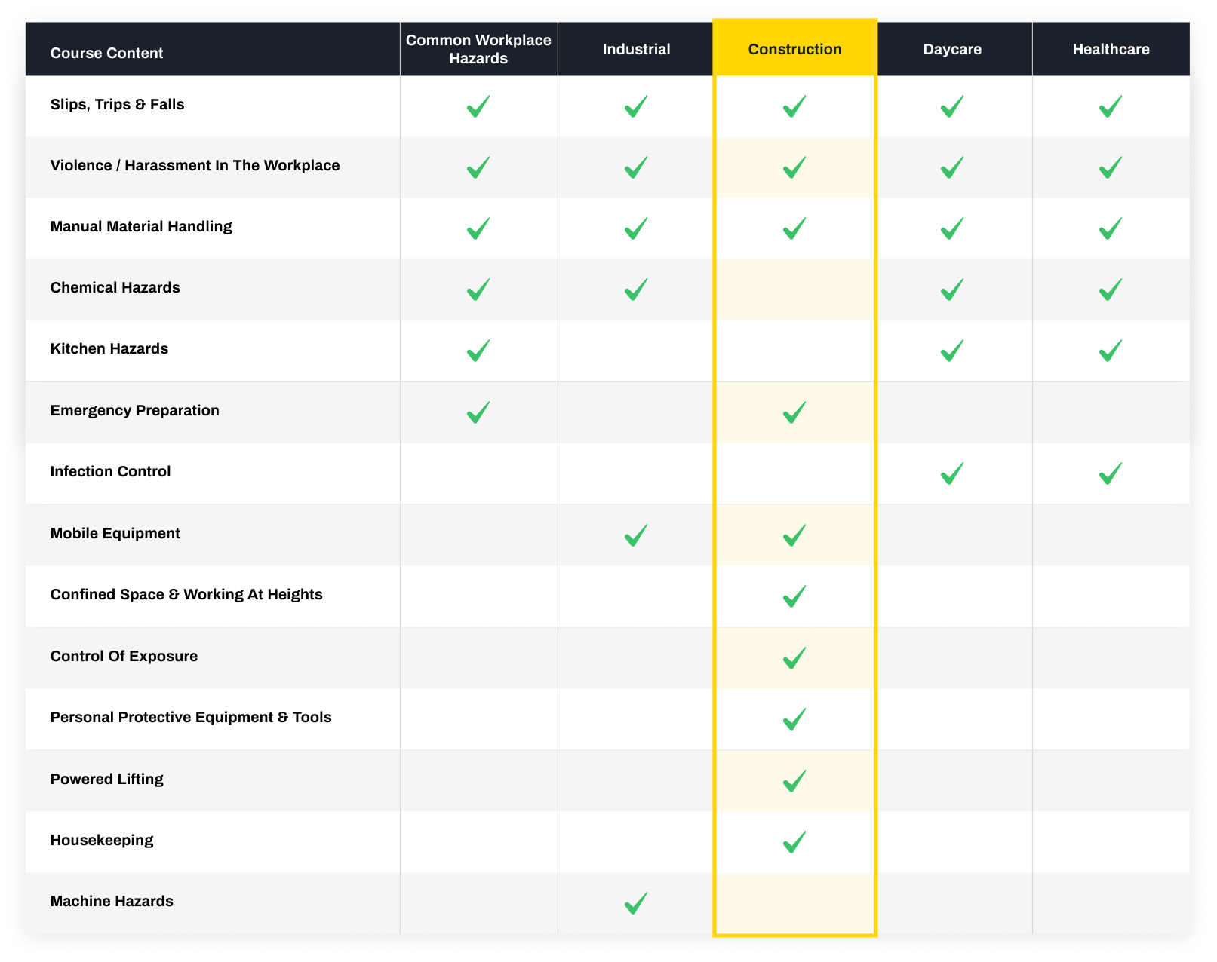Click empty Chemical Hazards cell under Construction
The image size is (1217, 962).
(794, 290)
